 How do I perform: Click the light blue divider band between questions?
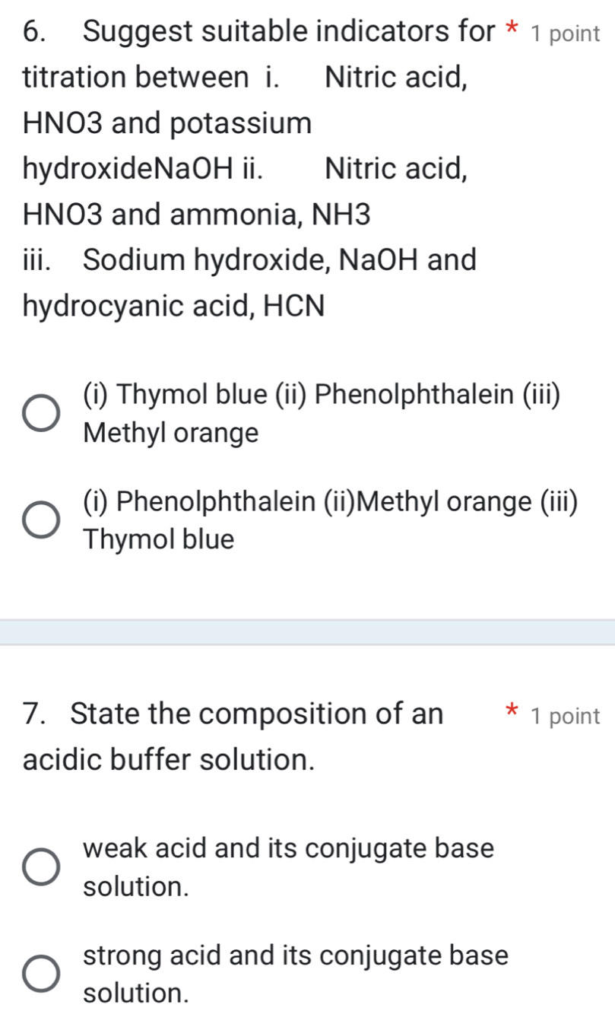[x=307, y=632]
